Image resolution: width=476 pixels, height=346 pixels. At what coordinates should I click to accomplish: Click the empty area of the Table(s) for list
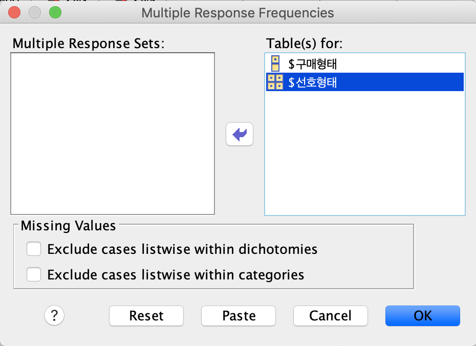tap(365, 153)
